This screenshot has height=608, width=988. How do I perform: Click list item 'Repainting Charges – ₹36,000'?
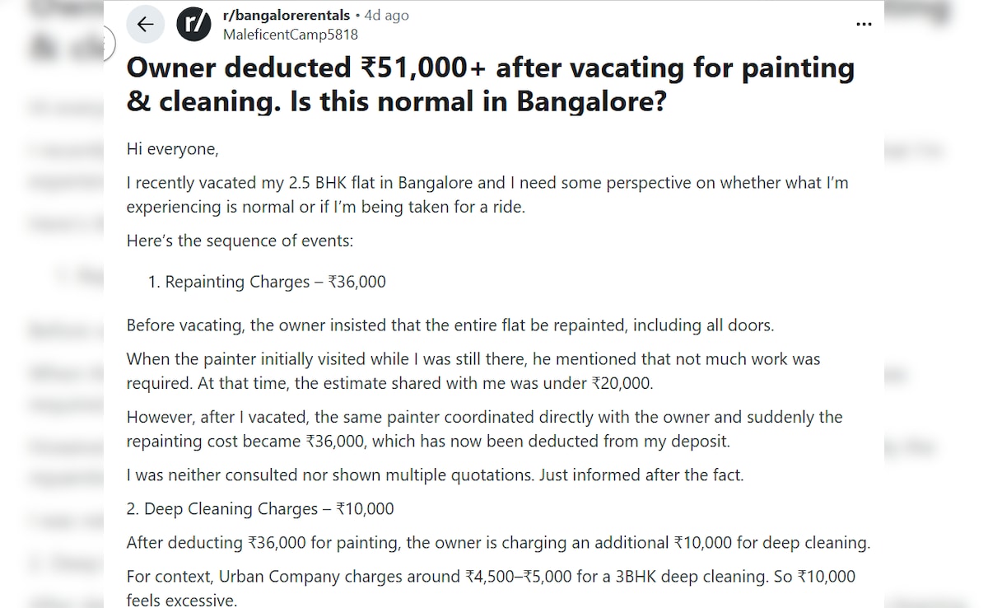pyautogui.click(x=273, y=281)
